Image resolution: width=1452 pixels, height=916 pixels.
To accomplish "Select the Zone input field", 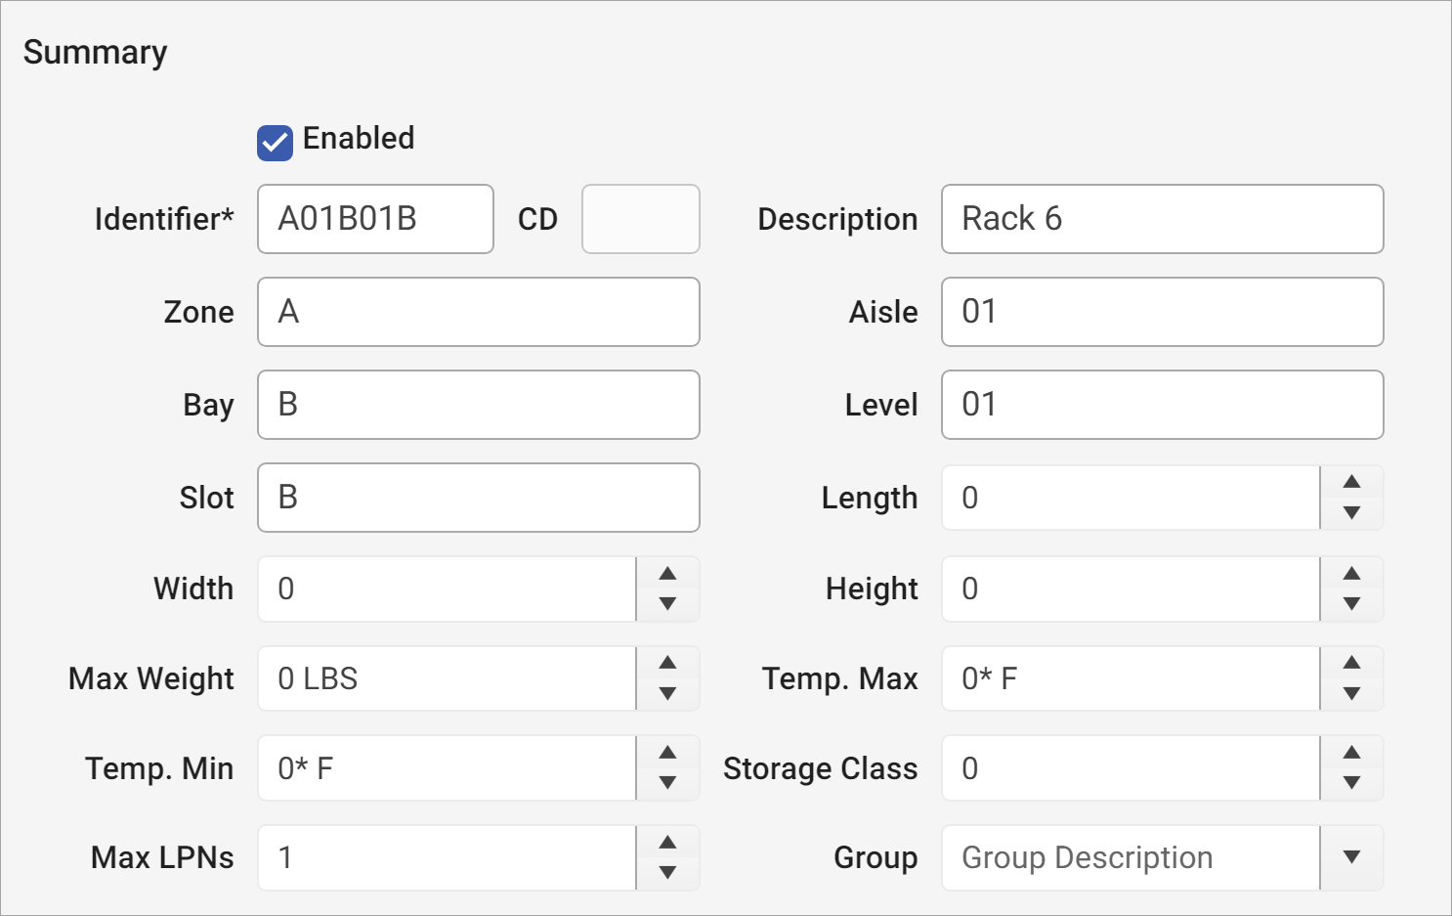I will [478, 312].
